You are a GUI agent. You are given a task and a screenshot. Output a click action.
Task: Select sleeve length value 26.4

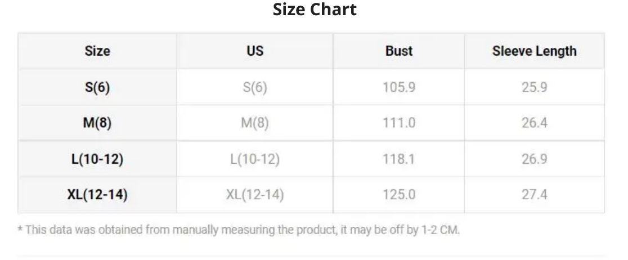(x=534, y=123)
